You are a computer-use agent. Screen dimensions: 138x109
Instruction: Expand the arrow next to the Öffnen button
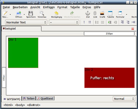pos(24,14)
